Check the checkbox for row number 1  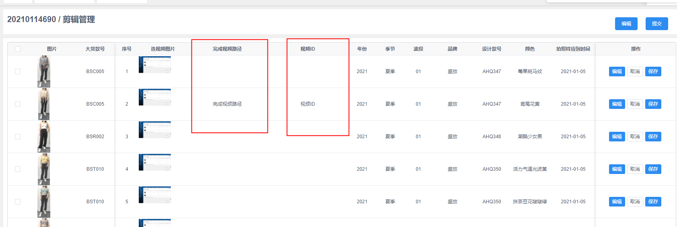click(18, 72)
